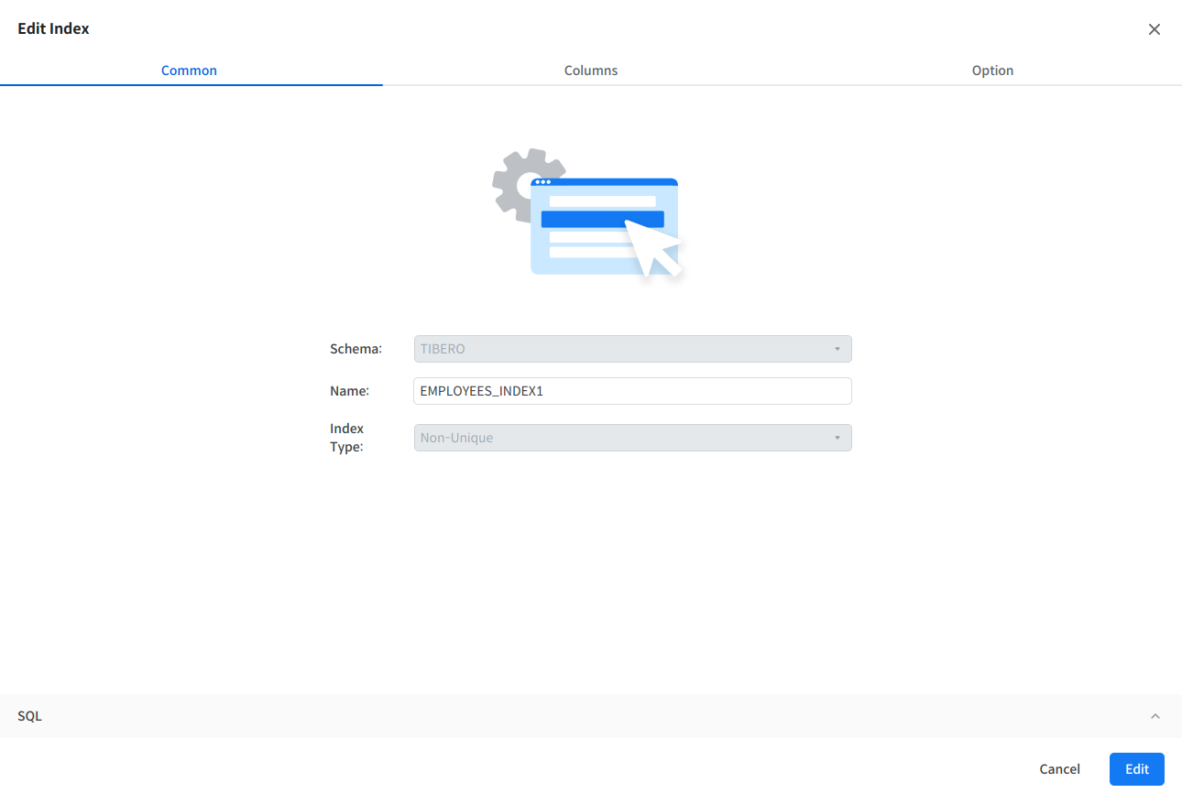This screenshot has width=1182, height=804.
Task: Confirm changes with the Edit button
Action: pyautogui.click(x=1136, y=769)
